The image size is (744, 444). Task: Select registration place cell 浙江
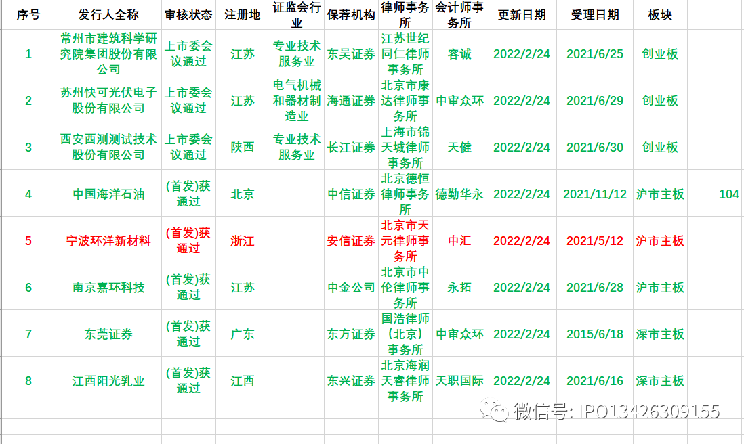(243, 240)
